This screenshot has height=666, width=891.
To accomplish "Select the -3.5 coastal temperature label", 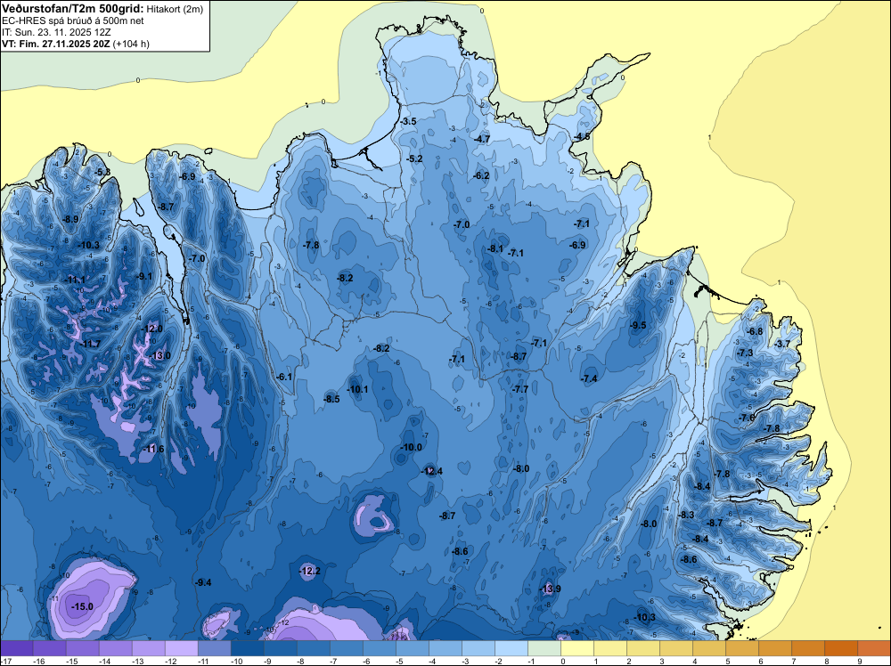I will 409,121.
